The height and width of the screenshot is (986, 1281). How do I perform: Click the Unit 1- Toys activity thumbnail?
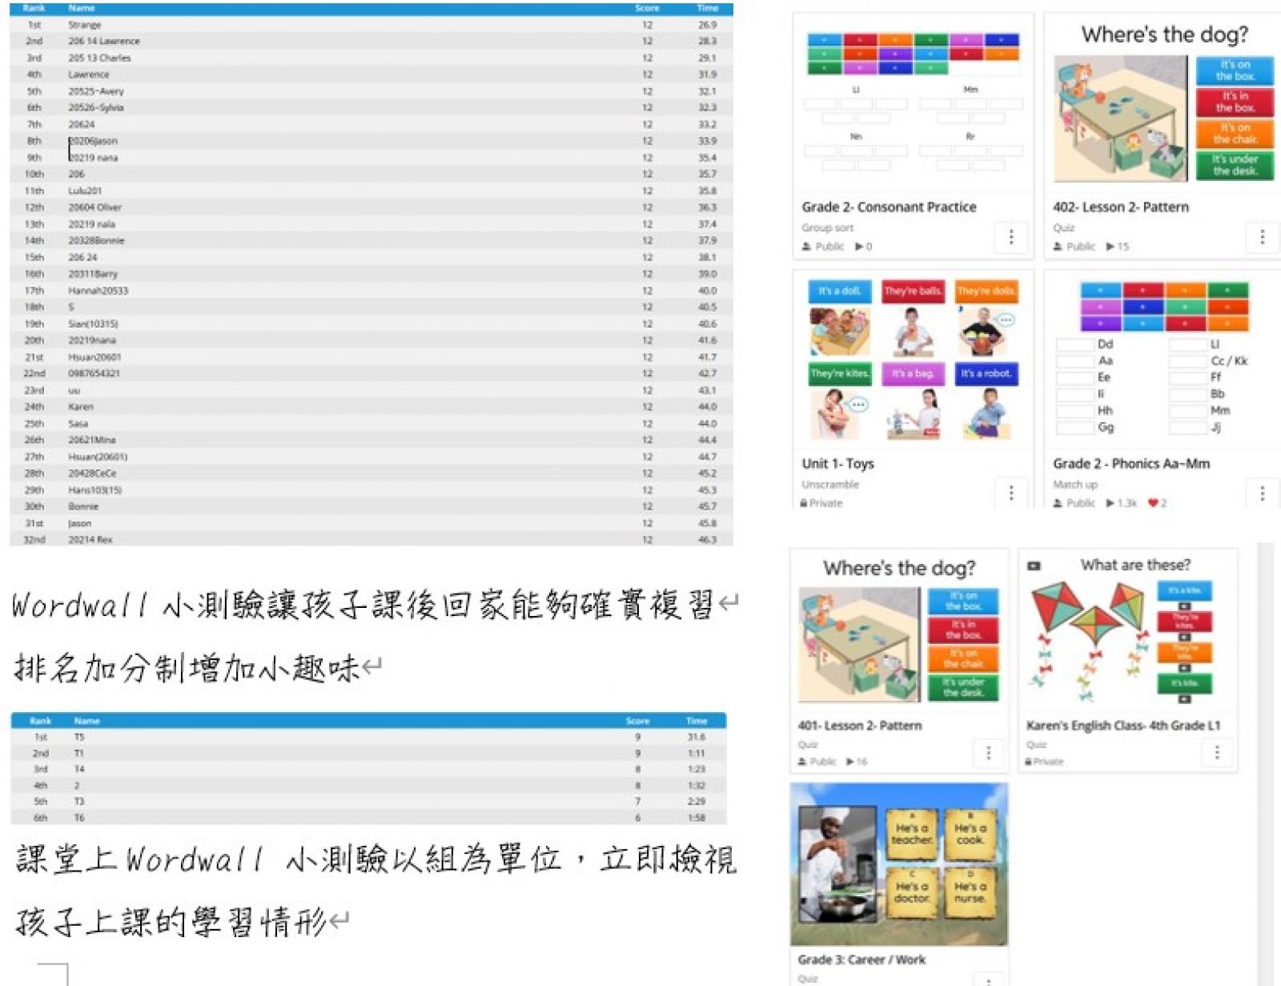pos(913,360)
